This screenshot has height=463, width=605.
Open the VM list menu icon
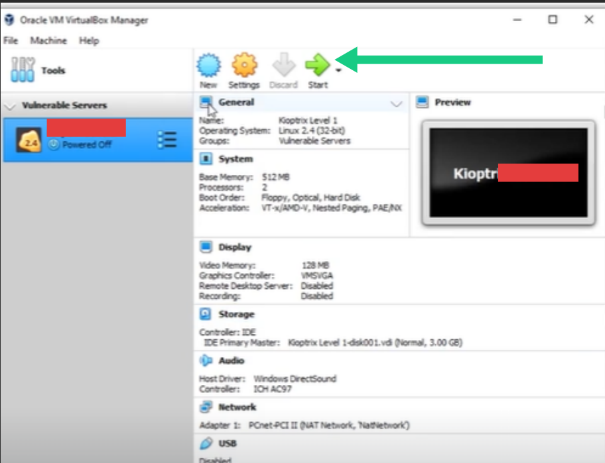point(167,140)
